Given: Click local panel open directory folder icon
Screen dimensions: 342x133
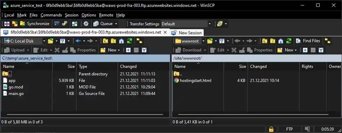Looking at the screenshot, I should (51, 41).
